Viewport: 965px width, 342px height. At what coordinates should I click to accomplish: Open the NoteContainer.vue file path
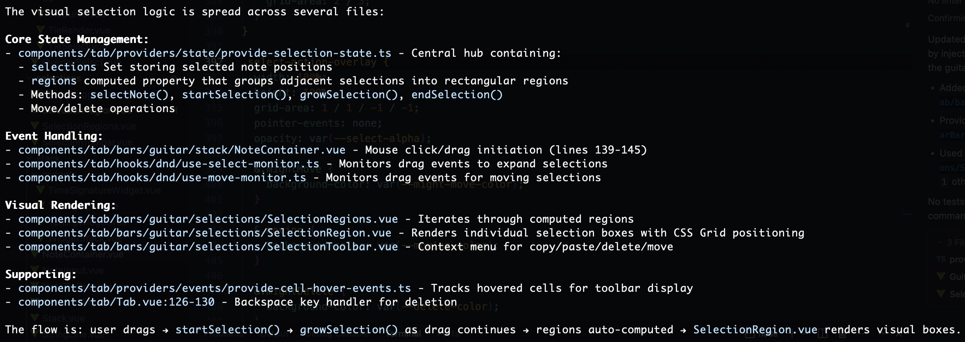[182, 150]
